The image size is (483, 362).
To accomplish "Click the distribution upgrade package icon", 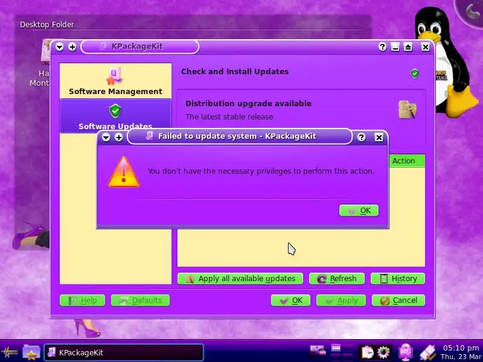I will coord(407,109).
